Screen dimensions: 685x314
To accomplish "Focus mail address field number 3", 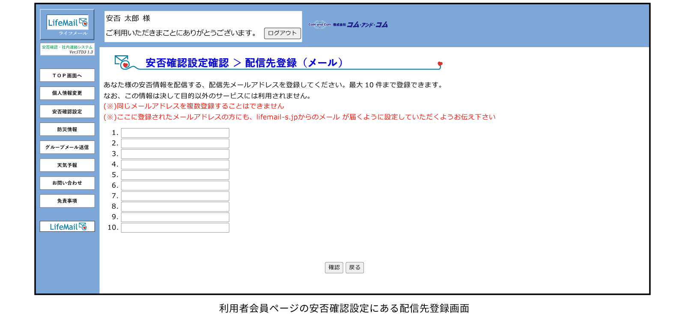I will click(x=175, y=154).
